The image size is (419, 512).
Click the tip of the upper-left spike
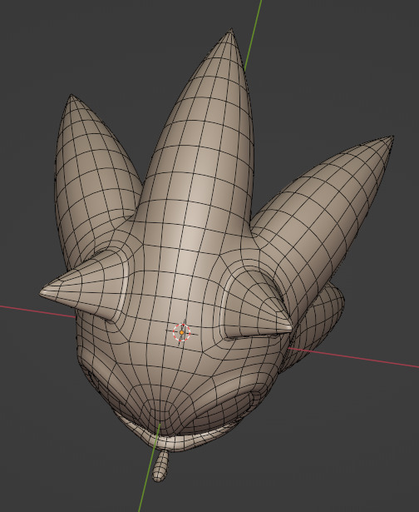71,97
